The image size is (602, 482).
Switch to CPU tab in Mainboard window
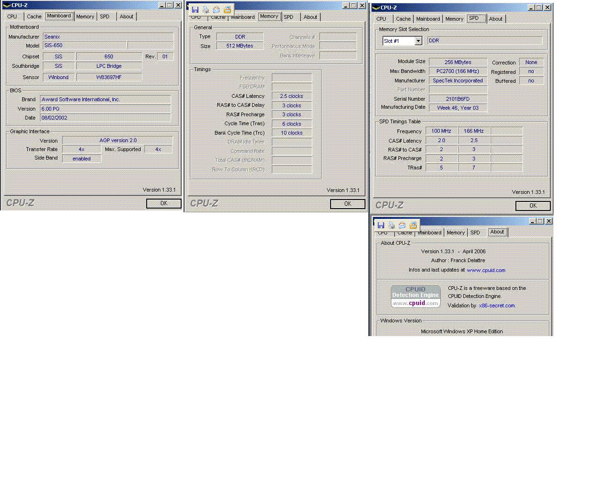click(12, 16)
